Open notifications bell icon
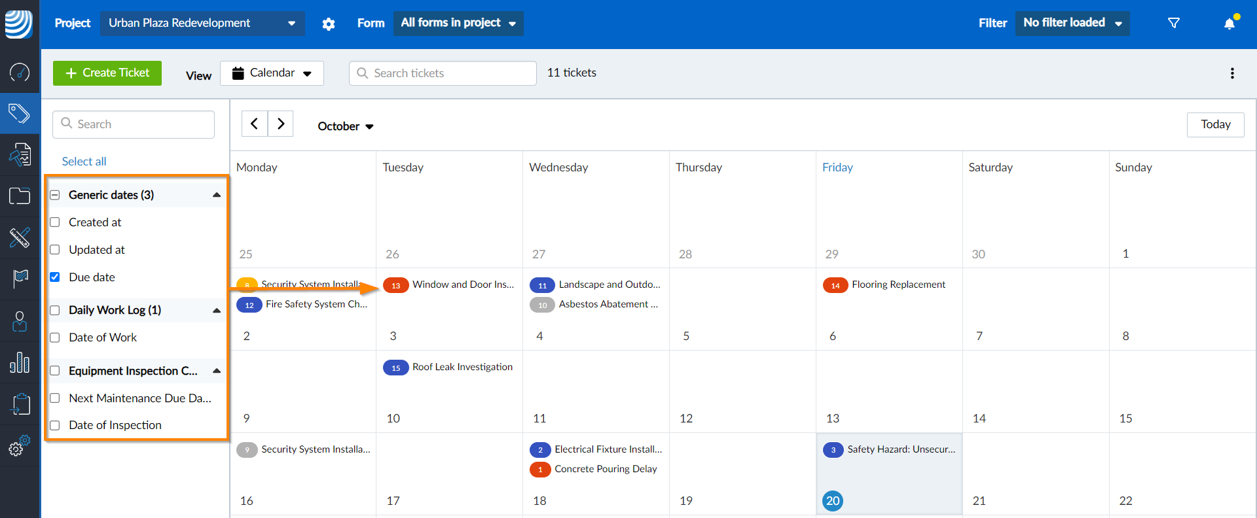Viewport: 1257px width, 518px height. [x=1230, y=23]
